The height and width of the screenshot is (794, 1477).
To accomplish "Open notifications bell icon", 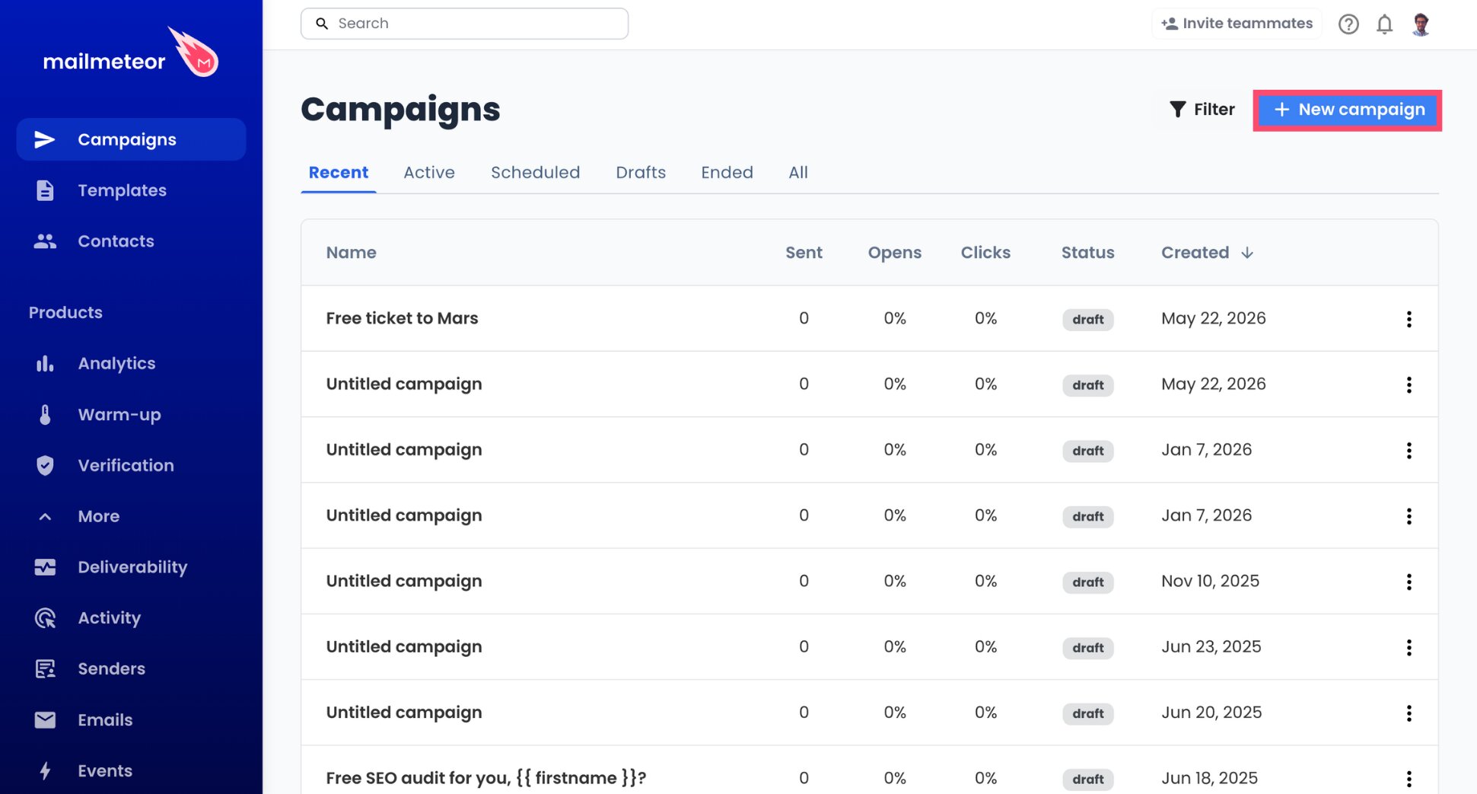I will 1384,24.
